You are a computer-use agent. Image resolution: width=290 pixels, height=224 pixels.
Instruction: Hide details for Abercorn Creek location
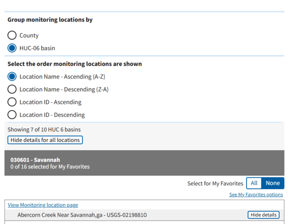[x=263, y=215]
